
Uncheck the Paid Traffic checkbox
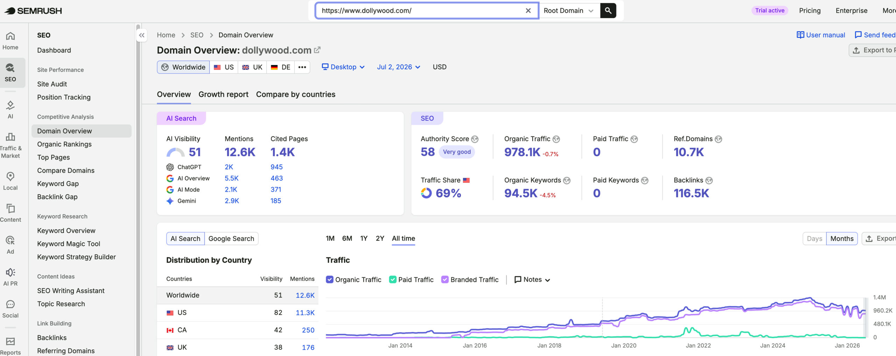tap(393, 279)
